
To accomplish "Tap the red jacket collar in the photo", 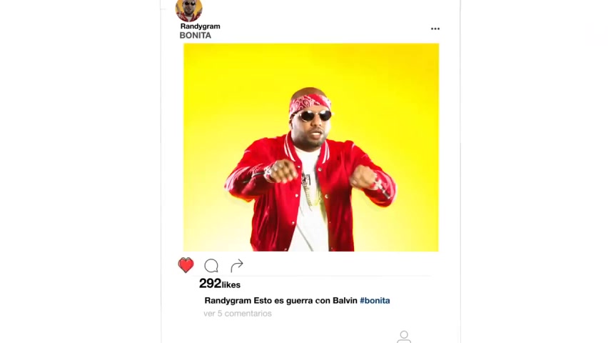I will [308, 149].
